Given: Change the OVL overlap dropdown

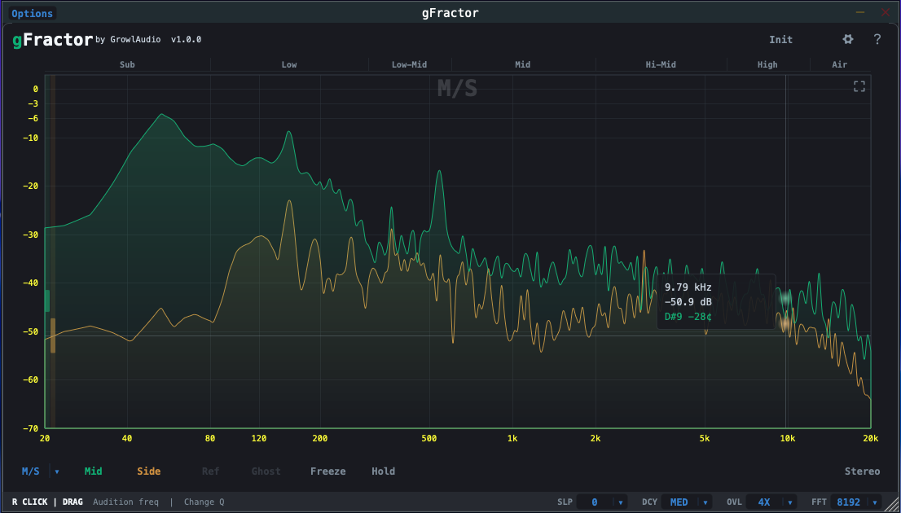Looking at the screenshot, I should pos(771,502).
